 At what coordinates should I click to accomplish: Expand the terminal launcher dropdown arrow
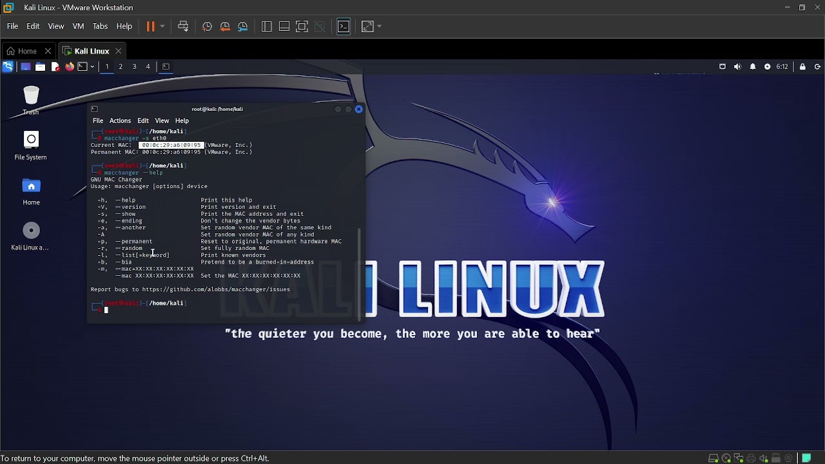tap(92, 66)
